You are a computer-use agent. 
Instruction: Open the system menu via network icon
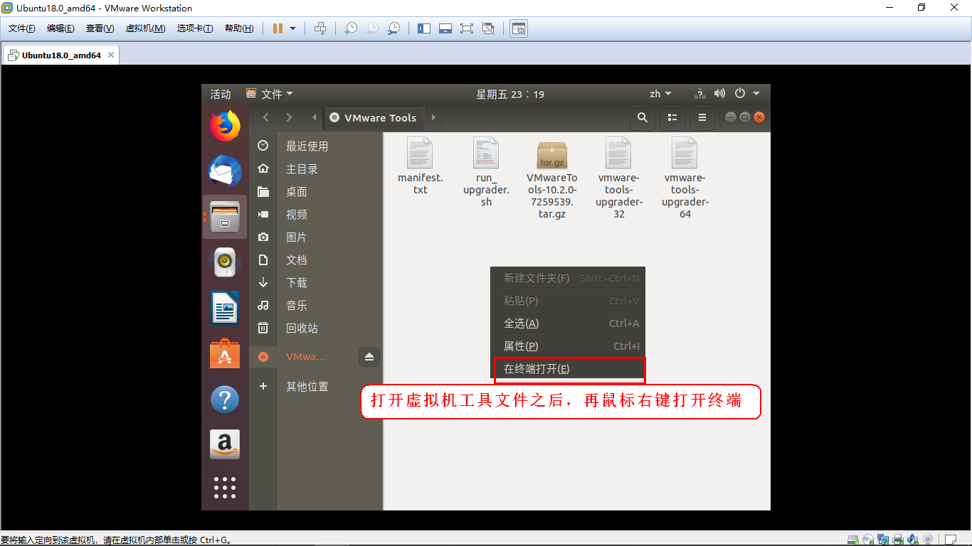[x=699, y=94]
